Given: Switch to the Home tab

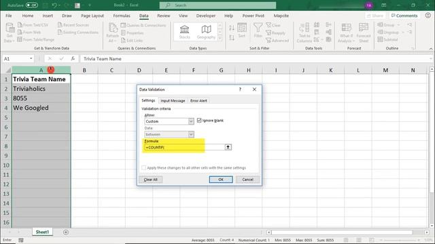Looking at the screenshot, I should coord(27,16).
